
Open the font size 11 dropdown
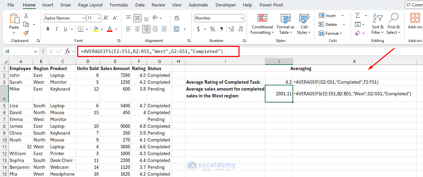pyautogui.click(x=99, y=18)
